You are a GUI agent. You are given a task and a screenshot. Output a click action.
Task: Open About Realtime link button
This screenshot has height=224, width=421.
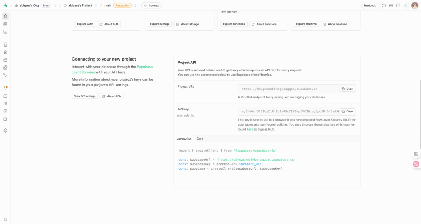335,24
